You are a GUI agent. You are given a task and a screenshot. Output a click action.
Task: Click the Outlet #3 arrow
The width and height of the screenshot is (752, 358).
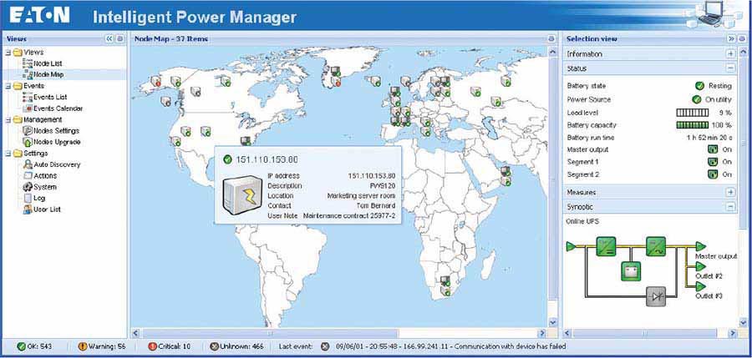[701, 286]
